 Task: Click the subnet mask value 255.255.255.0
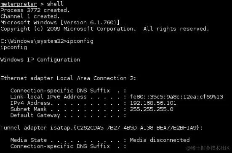click(x=152, y=109)
